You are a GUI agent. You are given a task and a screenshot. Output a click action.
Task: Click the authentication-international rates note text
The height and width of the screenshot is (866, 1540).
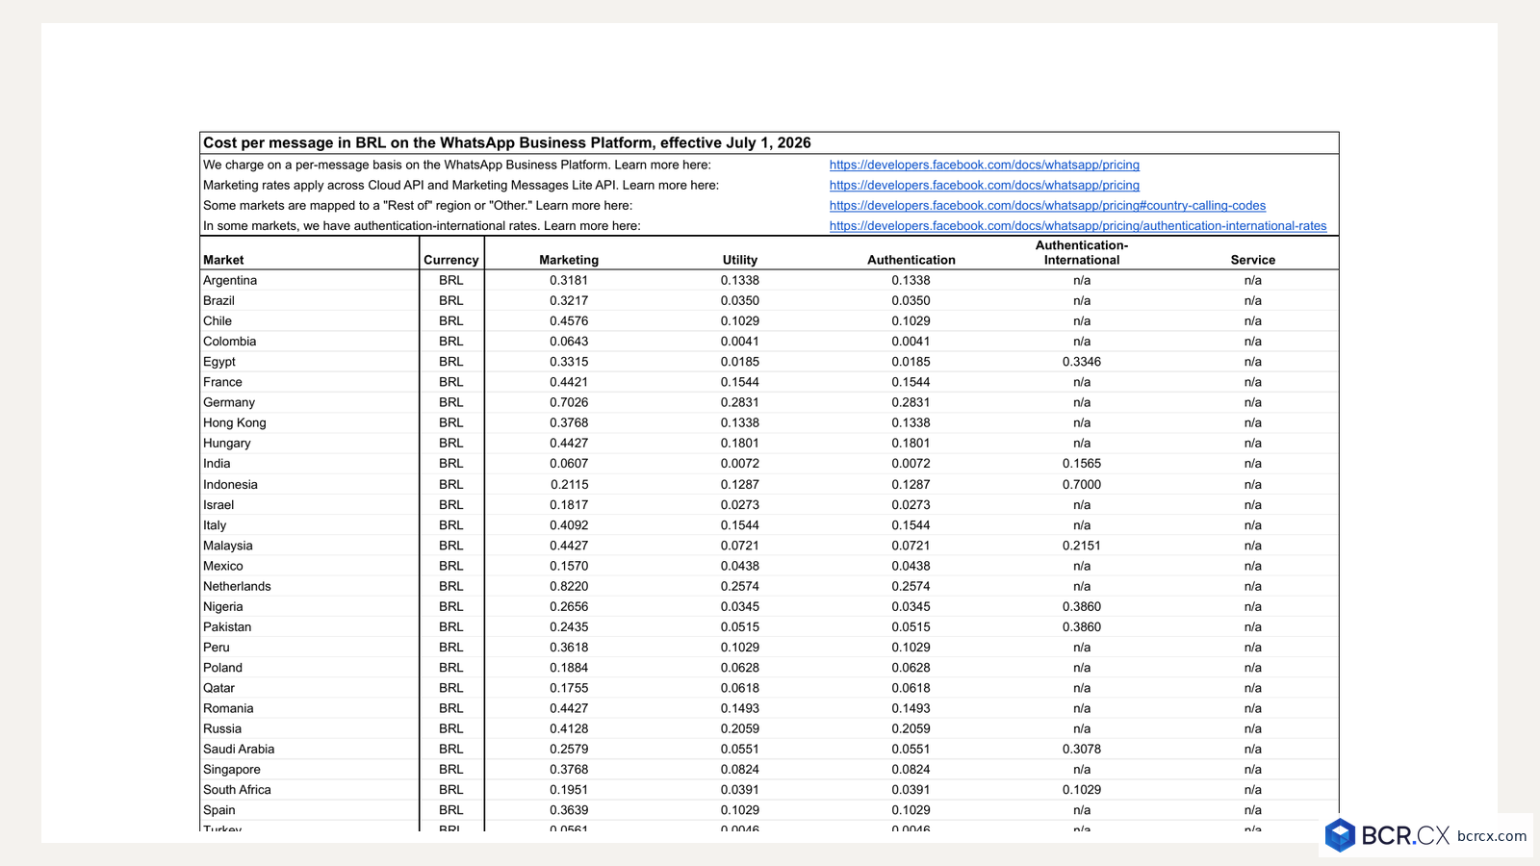coord(422,225)
